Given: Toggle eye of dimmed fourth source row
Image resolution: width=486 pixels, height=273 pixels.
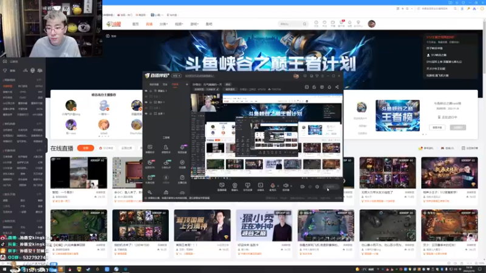Looking at the screenshot, I should pyautogui.click(x=146, y=108).
